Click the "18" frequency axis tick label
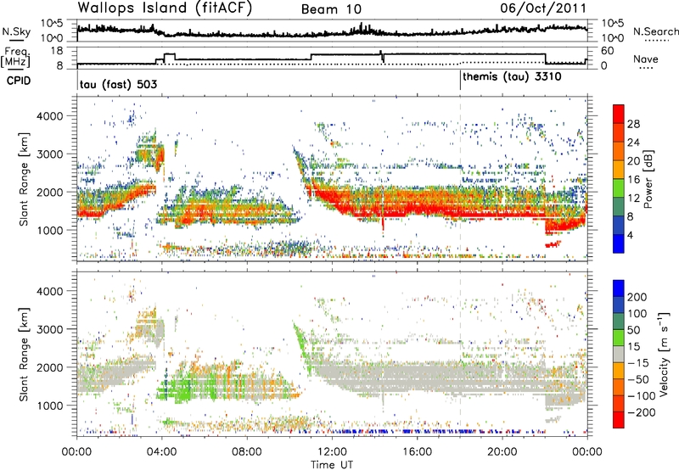Screen dimensions: 679x470 click(57, 51)
